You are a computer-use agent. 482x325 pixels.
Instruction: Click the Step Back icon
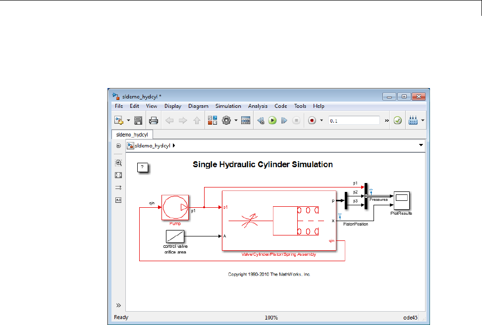[261, 120]
